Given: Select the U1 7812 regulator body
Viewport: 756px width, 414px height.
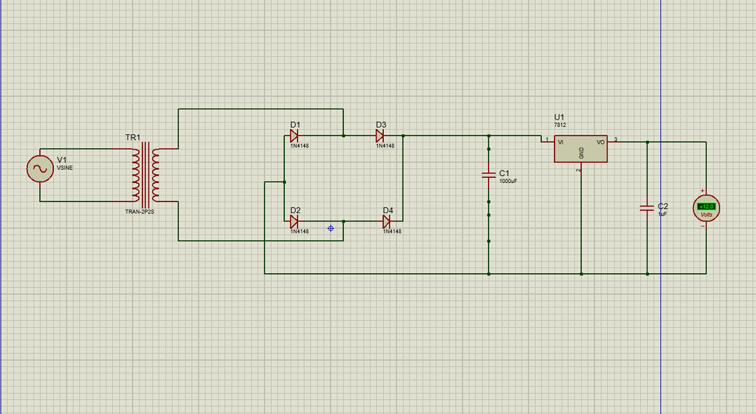Looking at the screenshot, I should (580, 148).
